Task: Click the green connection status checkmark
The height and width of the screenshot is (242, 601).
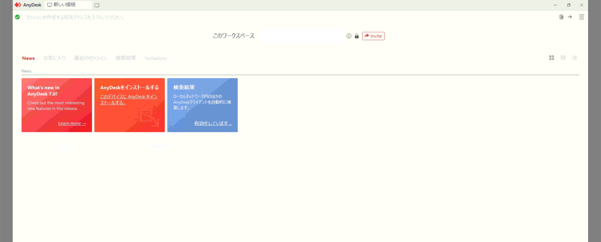Action: (x=17, y=17)
